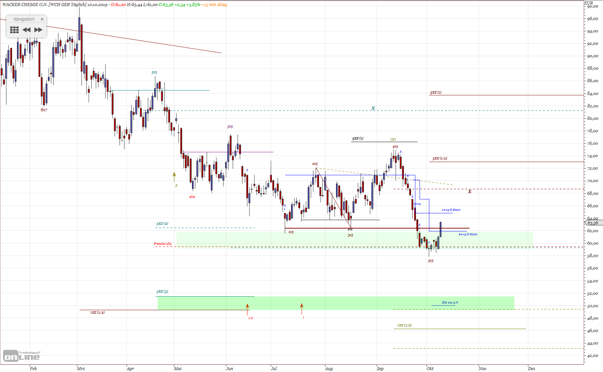603x372 pixels.
Task: Click the olive up-arrow marker labeled 5
Action: pyautogui.click(x=174, y=177)
